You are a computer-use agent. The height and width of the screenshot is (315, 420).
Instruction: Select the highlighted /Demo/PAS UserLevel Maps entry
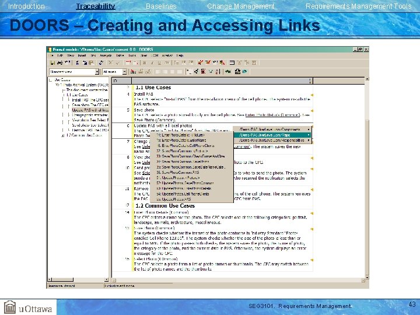(x=272, y=135)
